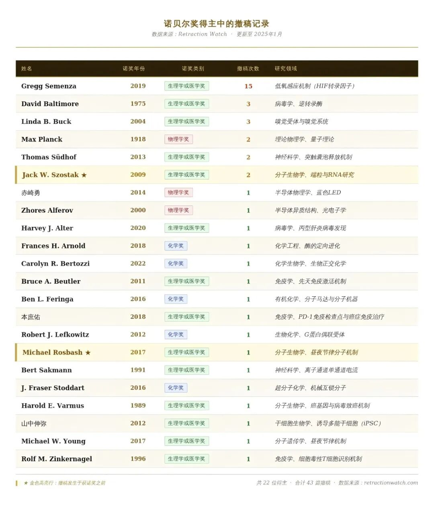This screenshot has width=434, height=505.
Task: Click the 化学奖 badge for Ben L. Feringa
Action: tap(176, 299)
